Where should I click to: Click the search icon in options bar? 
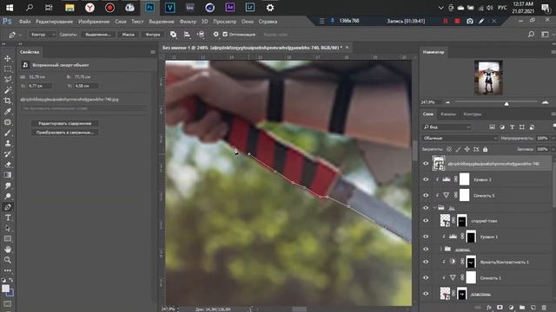[531, 35]
